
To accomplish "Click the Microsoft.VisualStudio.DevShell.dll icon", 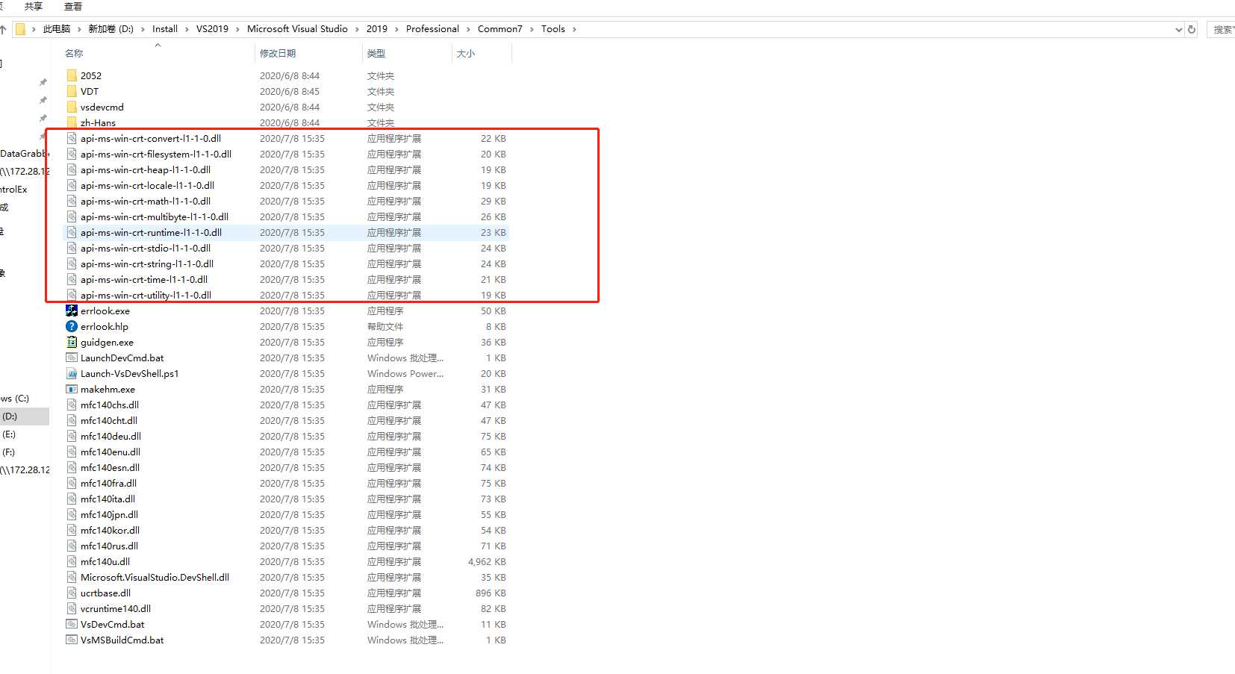I will [x=72, y=577].
